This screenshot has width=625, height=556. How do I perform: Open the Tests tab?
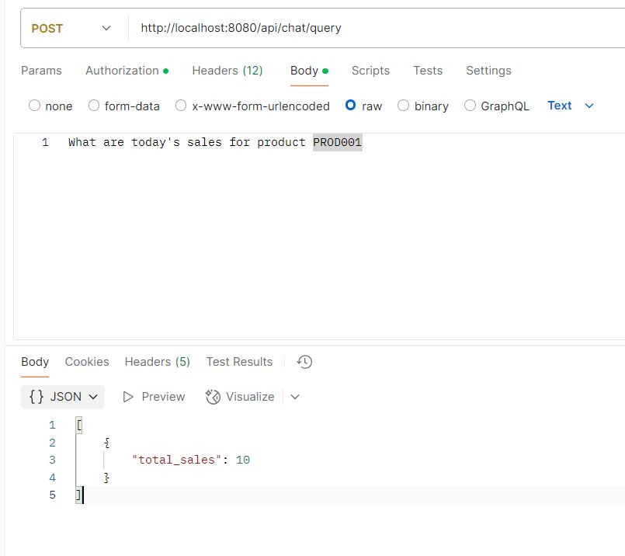(x=428, y=71)
